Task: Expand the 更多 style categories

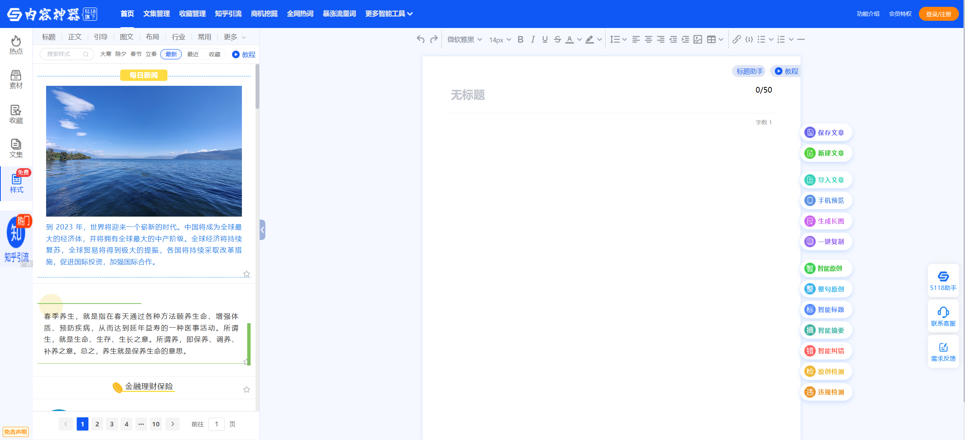Action: click(x=234, y=37)
